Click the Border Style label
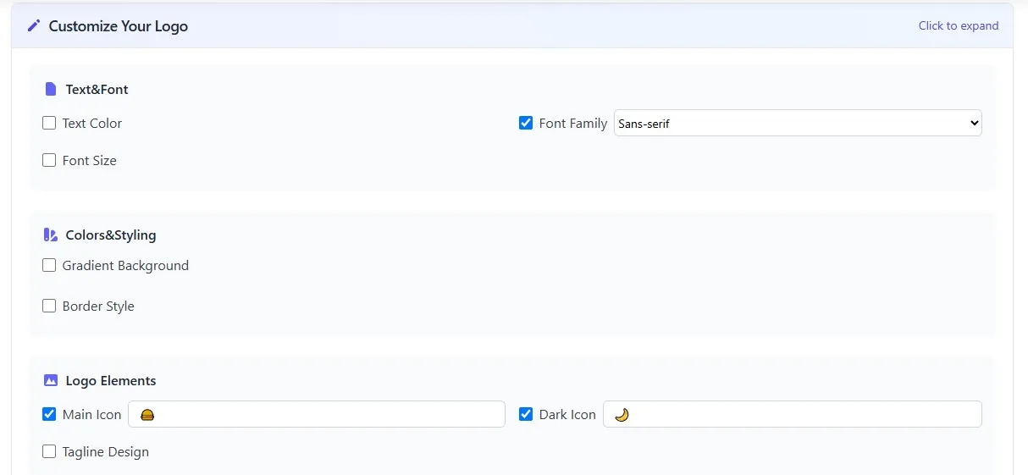Viewport: 1028px width, 475px height. [x=98, y=306]
